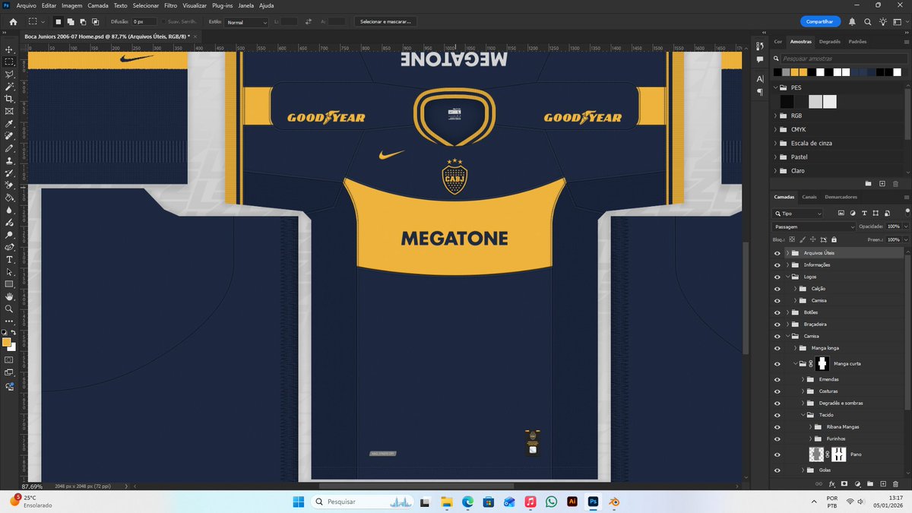Screen dimensions: 912x513
Task: Hide the Costuras group
Action: (x=777, y=391)
